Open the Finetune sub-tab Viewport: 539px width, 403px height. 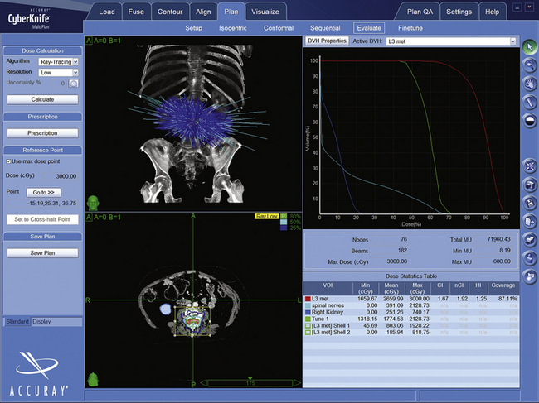tap(410, 27)
